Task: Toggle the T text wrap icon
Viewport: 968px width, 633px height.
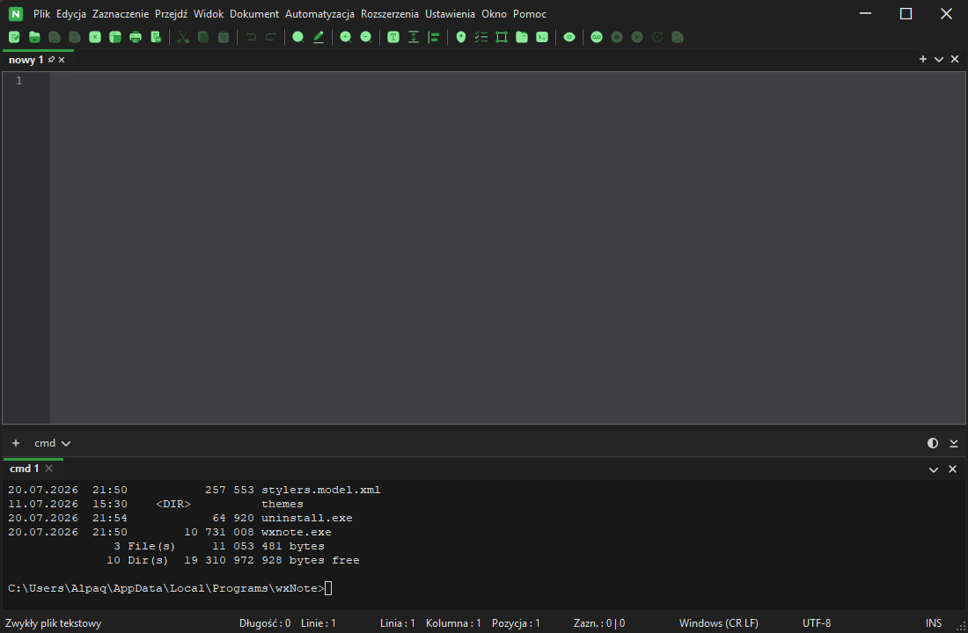Action: click(x=393, y=37)
